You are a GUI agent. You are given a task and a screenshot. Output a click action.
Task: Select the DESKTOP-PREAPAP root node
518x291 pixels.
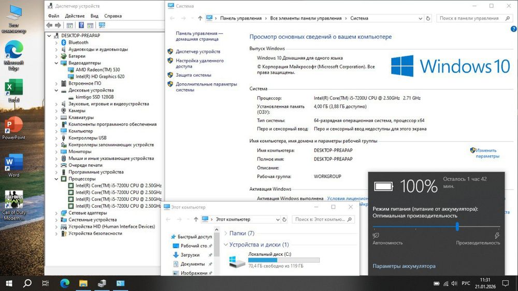tap(80, 36)
